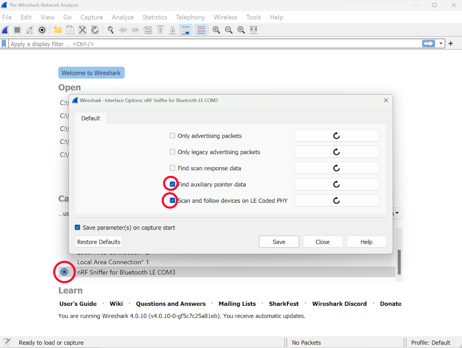The width and height of the screenshot is (462, 348).
Task: Click the reload capture file icon
Action: [x=95, y=30]
